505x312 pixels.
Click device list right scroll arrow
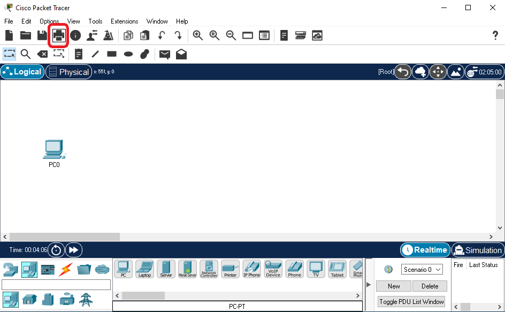point(357,295)
